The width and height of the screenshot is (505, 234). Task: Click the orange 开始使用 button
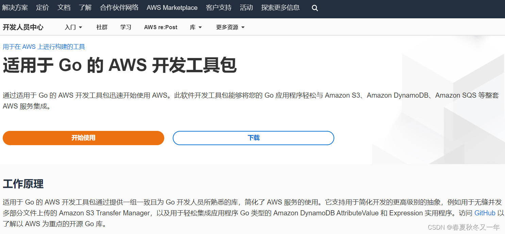pos(83,138)
